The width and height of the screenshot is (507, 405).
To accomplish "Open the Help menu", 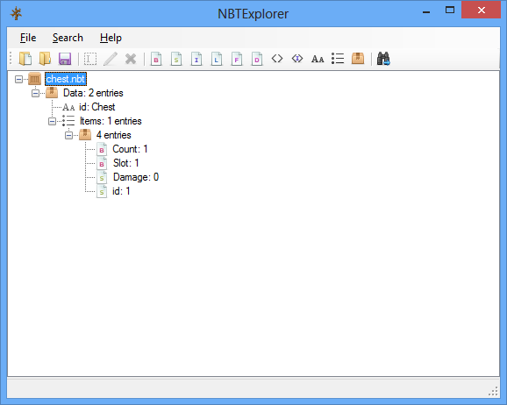I will 111,38.
